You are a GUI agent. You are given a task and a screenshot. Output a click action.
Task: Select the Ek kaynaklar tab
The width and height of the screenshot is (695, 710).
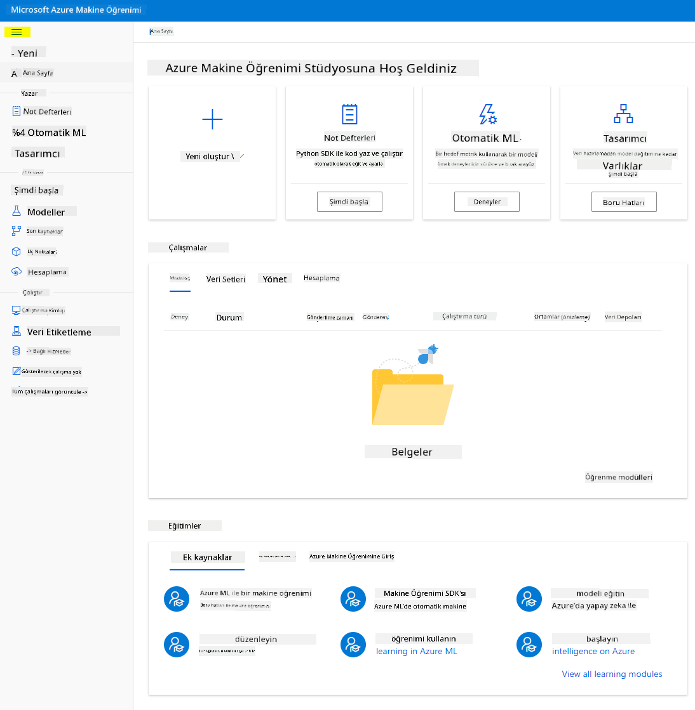pos(207,558)
